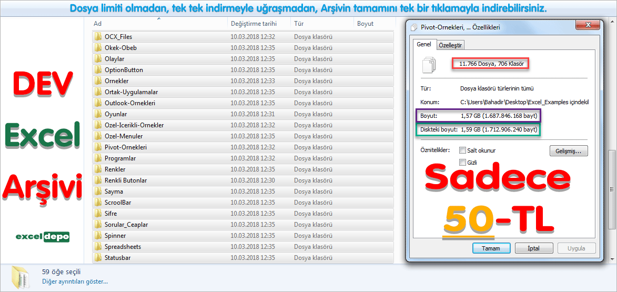Click Dosya klasörü type in the Statusbar row
The height and width of the screenshot is (292, 617).
coord(313,258)
